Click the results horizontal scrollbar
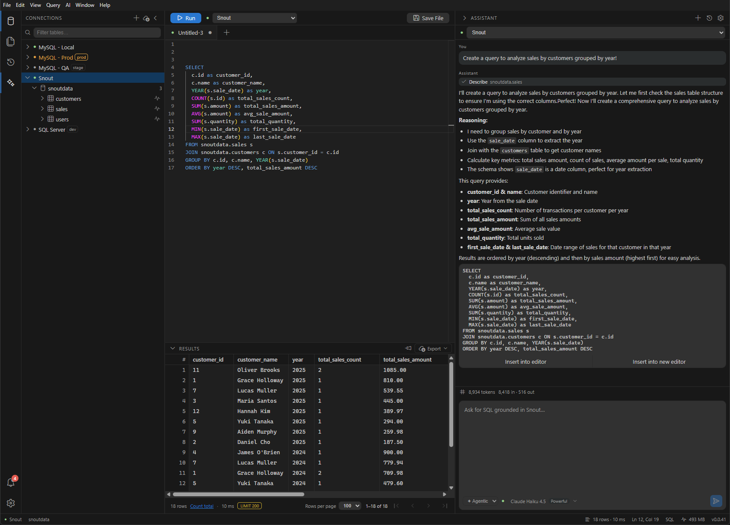The width and height of the screenshot is (730, 525). coord(238,495)
